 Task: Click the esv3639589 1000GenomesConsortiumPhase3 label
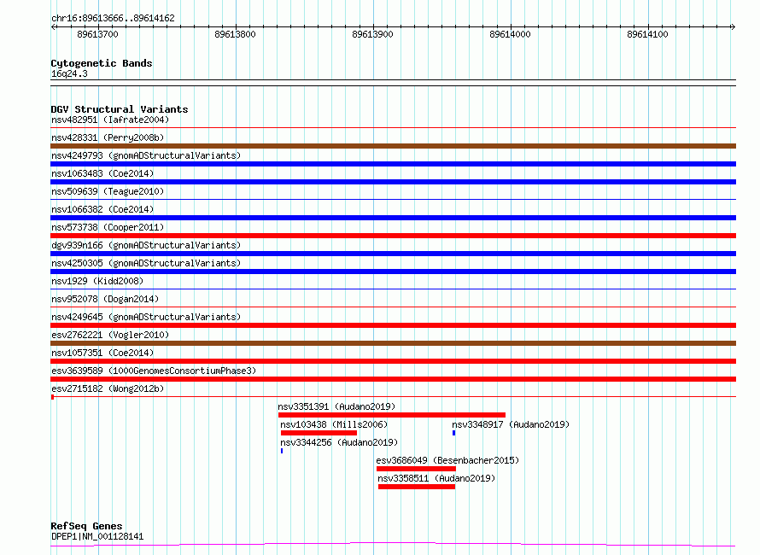pos(154,371)
